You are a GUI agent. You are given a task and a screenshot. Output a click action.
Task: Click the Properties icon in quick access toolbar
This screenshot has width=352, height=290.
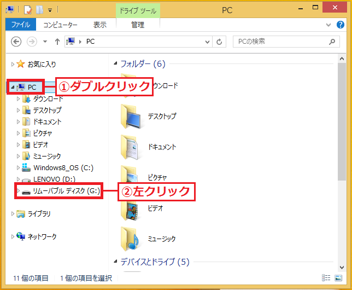(28, 10)
